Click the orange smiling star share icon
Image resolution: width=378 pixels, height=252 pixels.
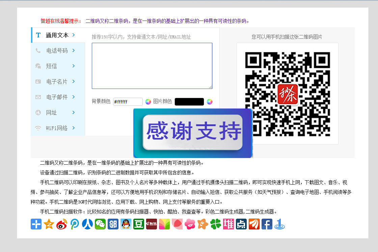point(203,224)
